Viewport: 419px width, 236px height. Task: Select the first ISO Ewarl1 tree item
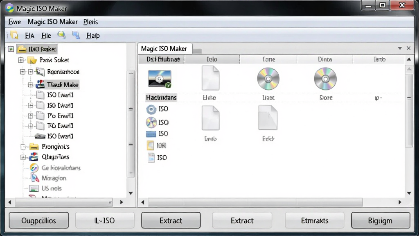(x=60, y=95)
